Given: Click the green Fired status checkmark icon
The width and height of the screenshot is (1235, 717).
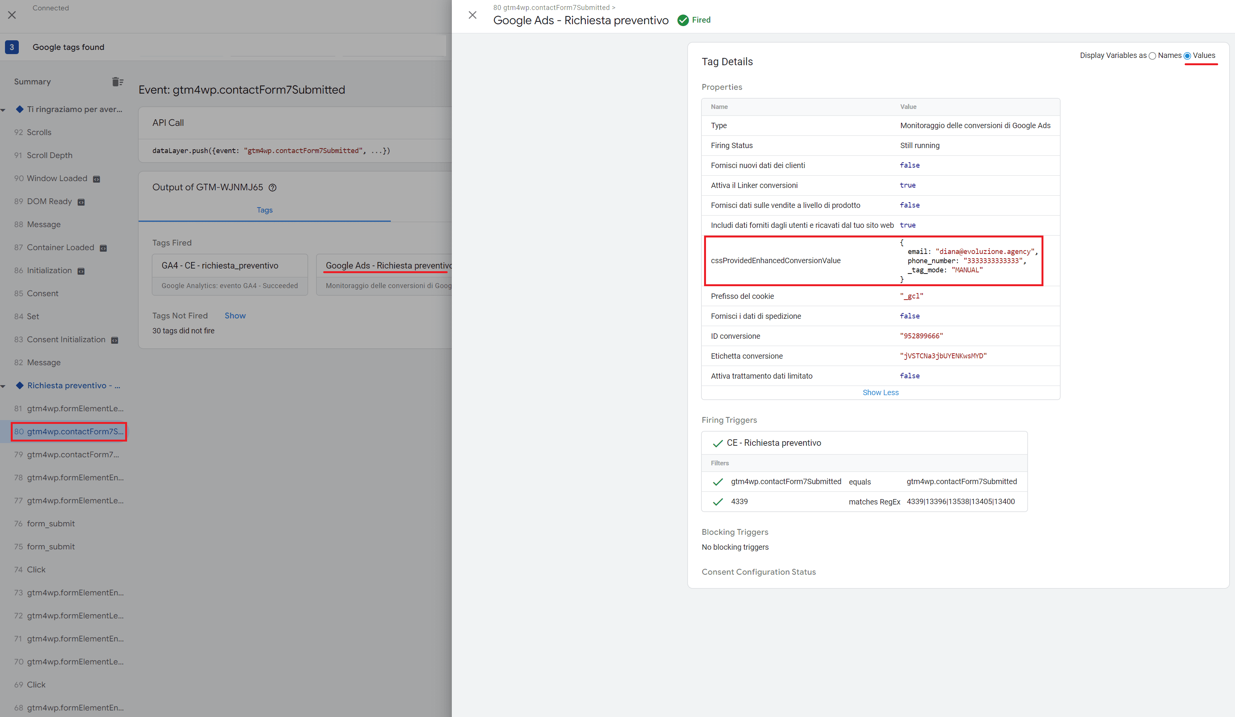Looking at the screenshot, I should point(683,20).
